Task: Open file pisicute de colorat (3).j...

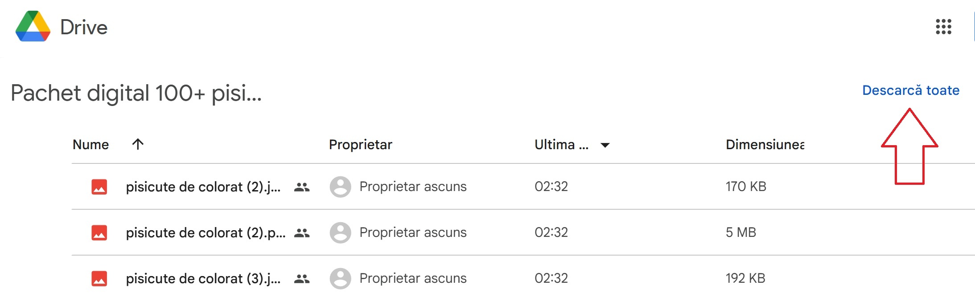Action: click(203, 279)
